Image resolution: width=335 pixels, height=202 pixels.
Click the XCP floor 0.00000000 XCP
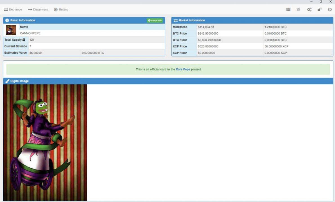click(x=276, y=53)
